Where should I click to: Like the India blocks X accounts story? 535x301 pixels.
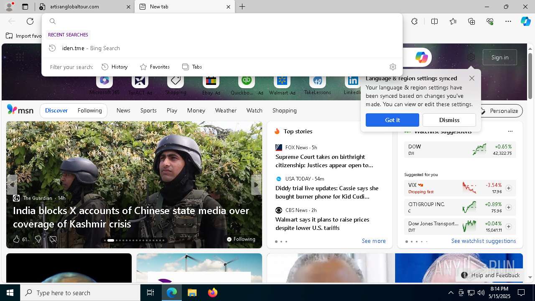pyautogui.click(x=16, y=239)
